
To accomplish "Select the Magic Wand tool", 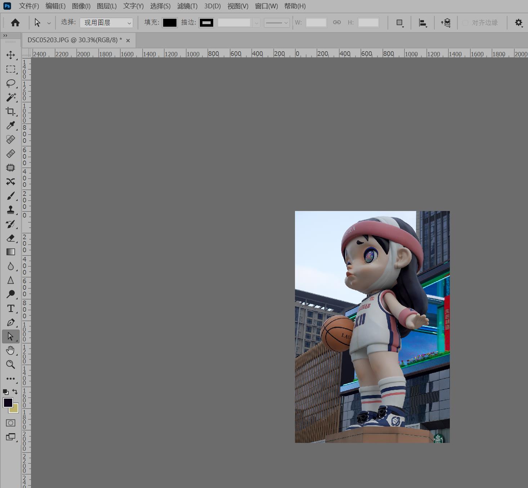I will pos(10,97).
